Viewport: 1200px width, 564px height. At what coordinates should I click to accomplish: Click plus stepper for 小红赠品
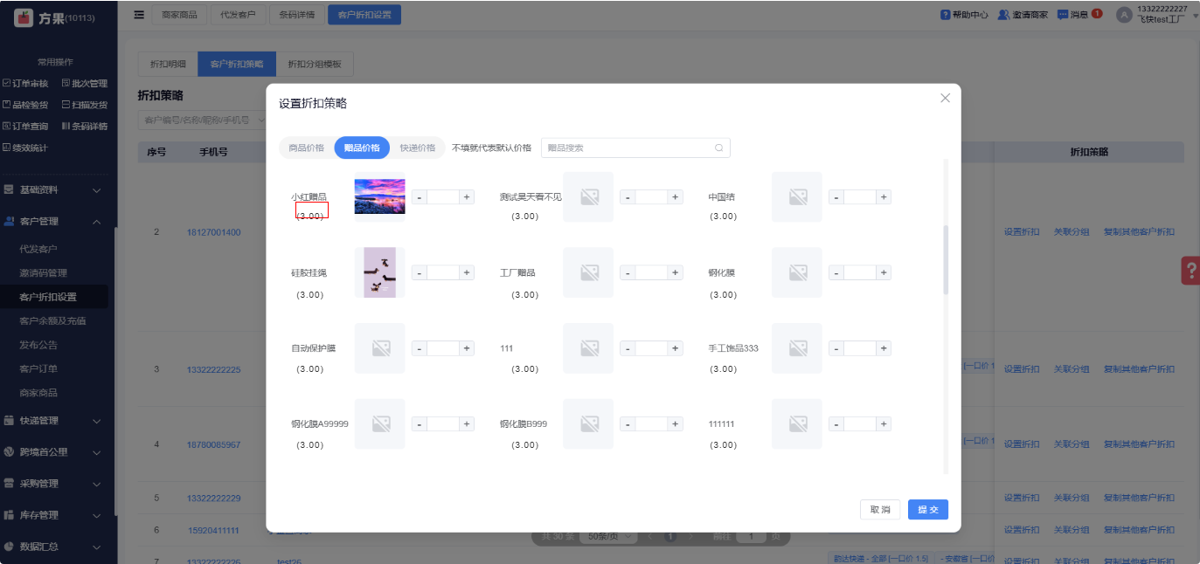[467, 197]
